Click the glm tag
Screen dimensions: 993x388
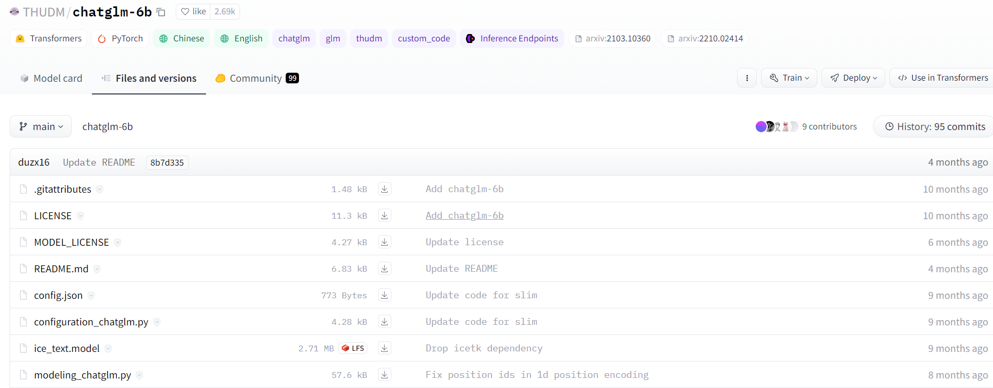(333, 38)
